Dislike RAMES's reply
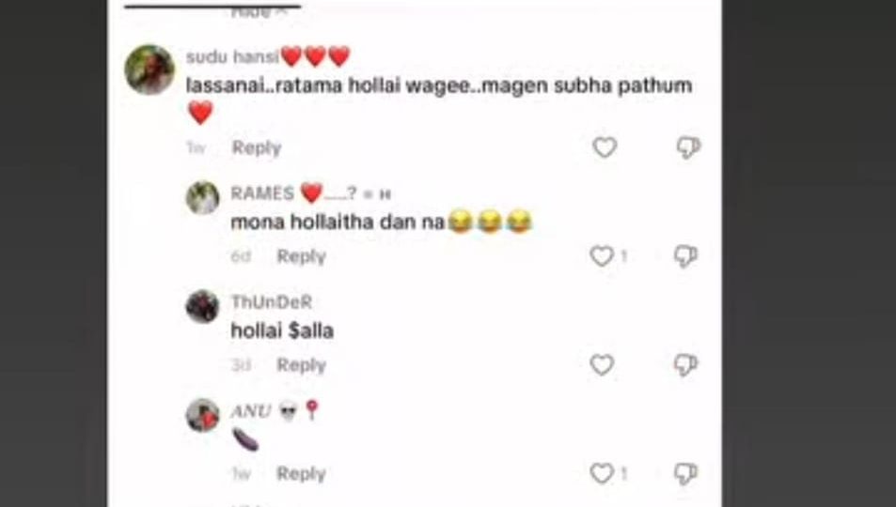 (685, 255)
